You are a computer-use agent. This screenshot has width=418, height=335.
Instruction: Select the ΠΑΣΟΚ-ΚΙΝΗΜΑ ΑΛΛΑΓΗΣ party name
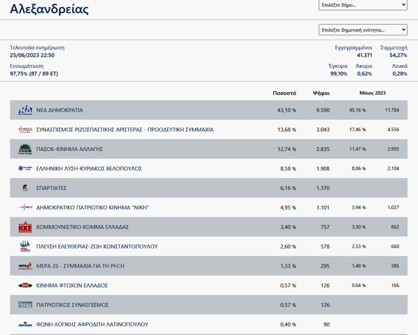(69, 149)
